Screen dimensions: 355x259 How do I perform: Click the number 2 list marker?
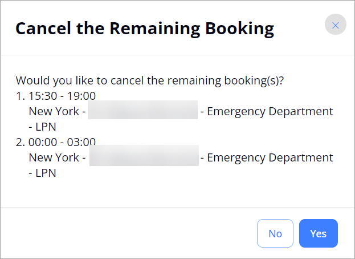(21, 142)
